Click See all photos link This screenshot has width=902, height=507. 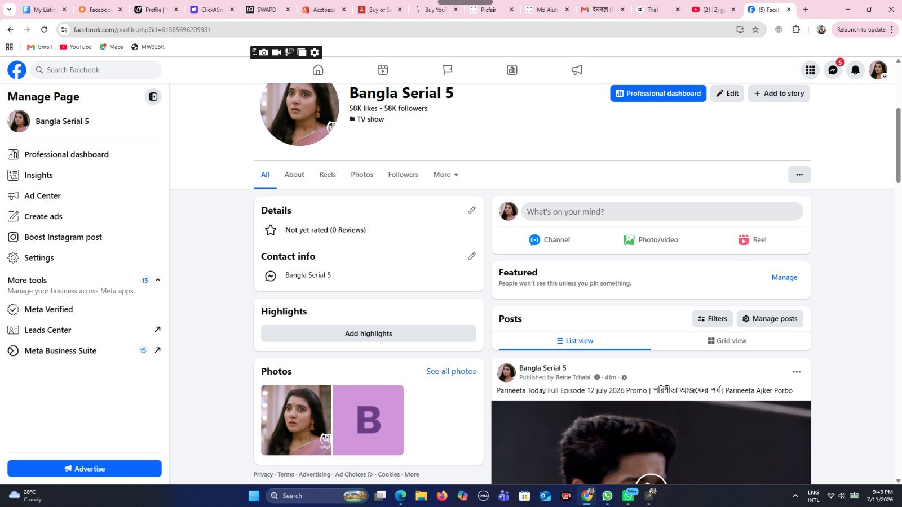point(451,371)
